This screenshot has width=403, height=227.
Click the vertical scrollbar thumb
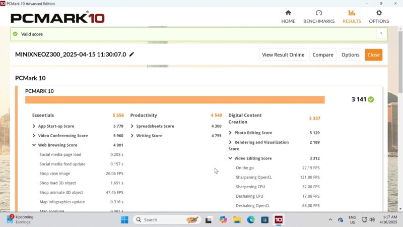pos(400,62)
